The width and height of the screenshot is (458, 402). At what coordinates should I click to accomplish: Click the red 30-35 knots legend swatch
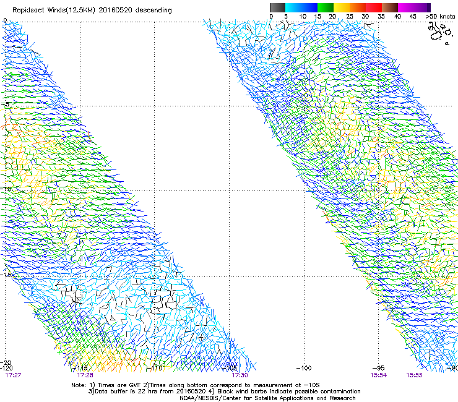[374, 7]
